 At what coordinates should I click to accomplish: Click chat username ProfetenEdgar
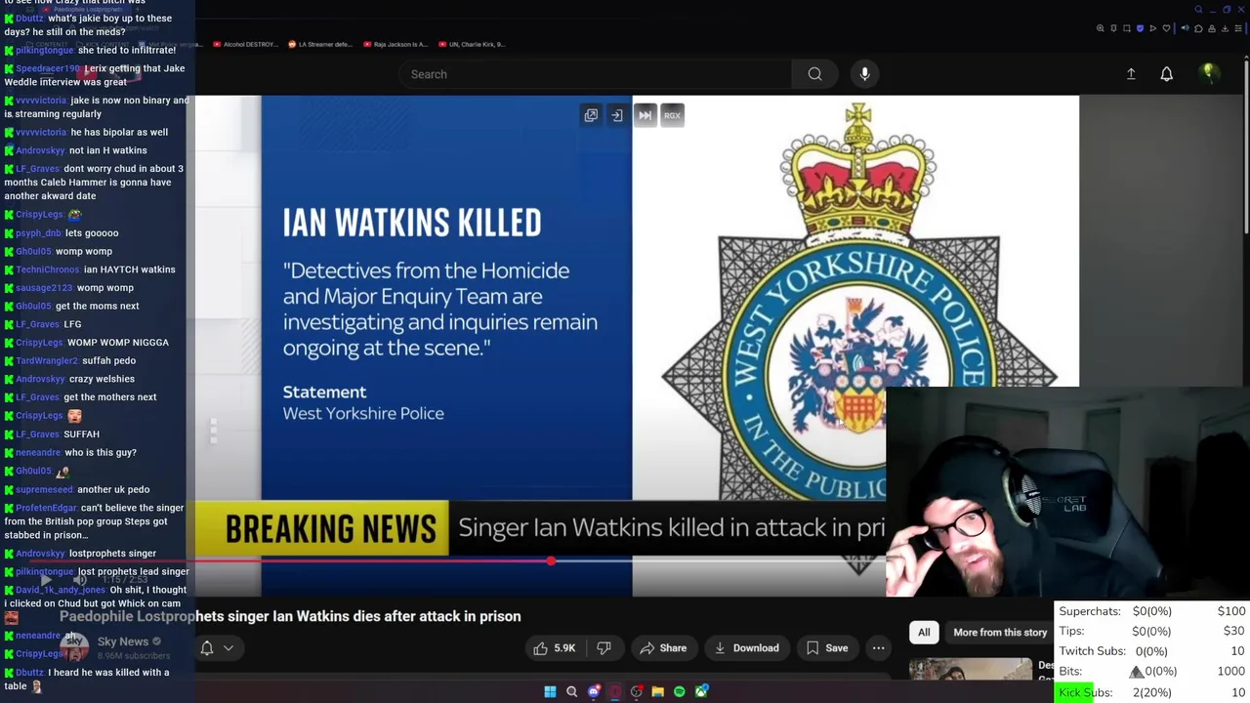pyautogui.click(x=46, y=508)
